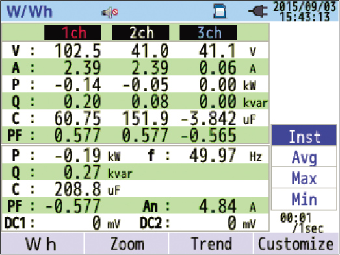
Task: Click the Hz unit label
Action: (x=256, y=156)
